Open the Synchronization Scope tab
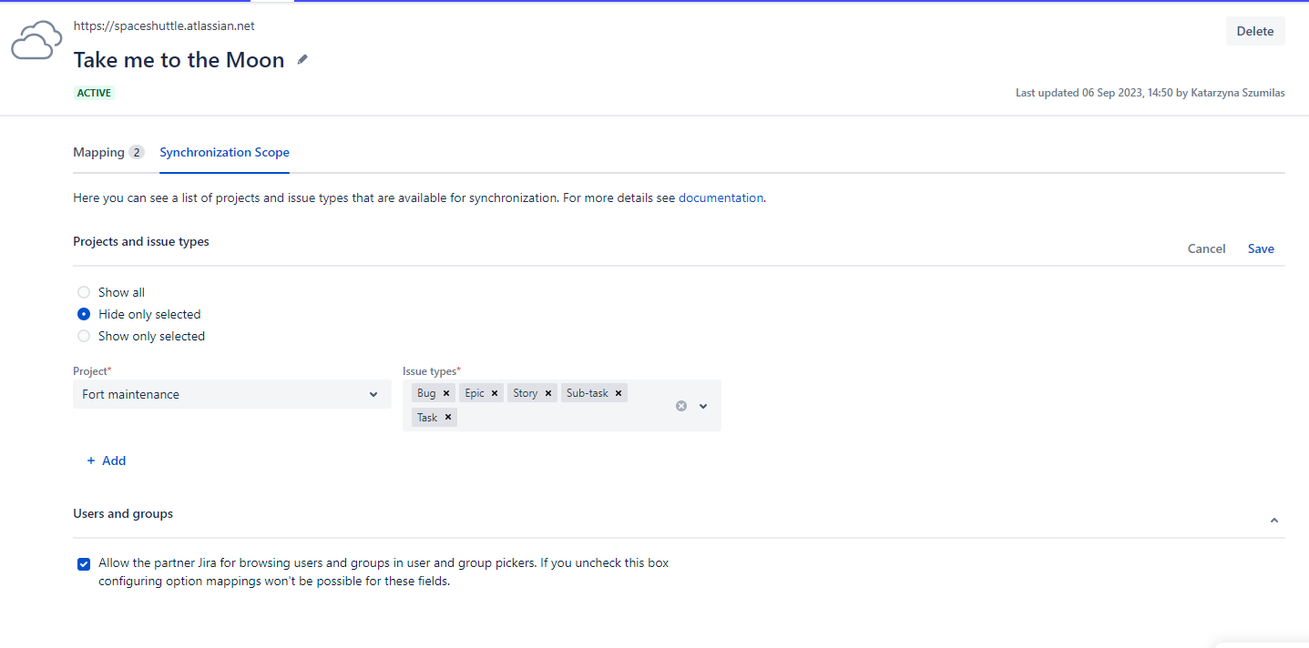This screenshot has width=1309, height=648. click(224, 152)
